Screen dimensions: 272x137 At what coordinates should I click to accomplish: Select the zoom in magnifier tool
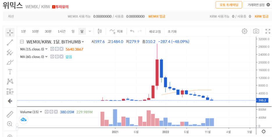point(10,124)
